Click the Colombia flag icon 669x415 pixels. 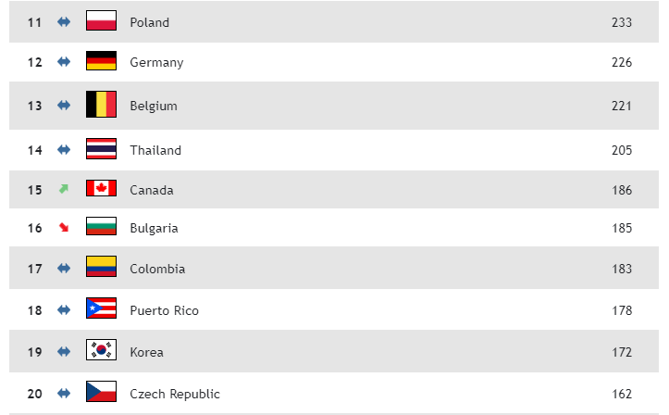[x=101, y=268]
